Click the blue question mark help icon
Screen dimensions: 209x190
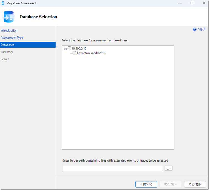click(195, 30)
